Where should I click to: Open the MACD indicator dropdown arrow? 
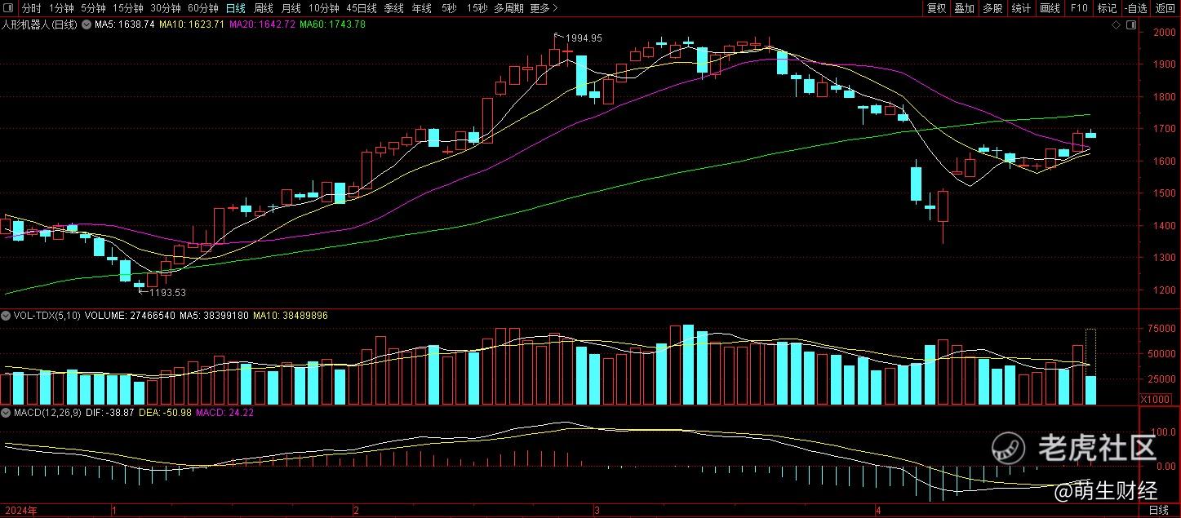[x=6, y=413]
